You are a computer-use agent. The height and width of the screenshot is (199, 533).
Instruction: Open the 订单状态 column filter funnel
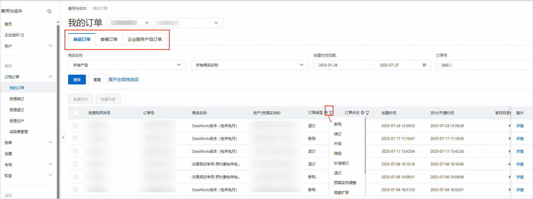(x=367, y=113)
